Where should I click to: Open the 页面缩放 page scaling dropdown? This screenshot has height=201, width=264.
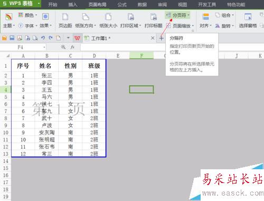(x=180, y=26)
